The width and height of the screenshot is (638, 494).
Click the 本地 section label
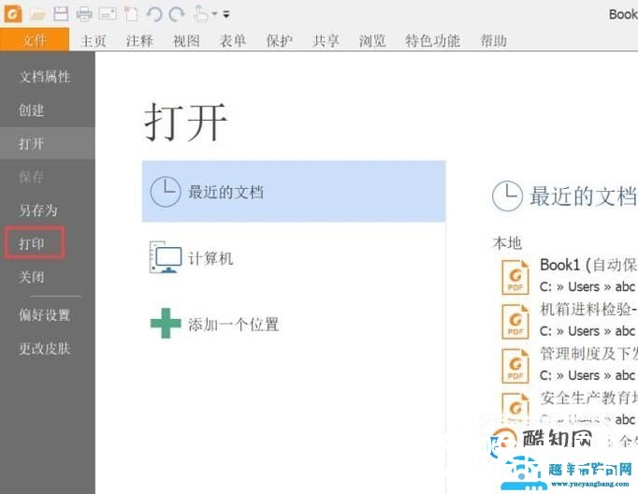coord(507,243)
